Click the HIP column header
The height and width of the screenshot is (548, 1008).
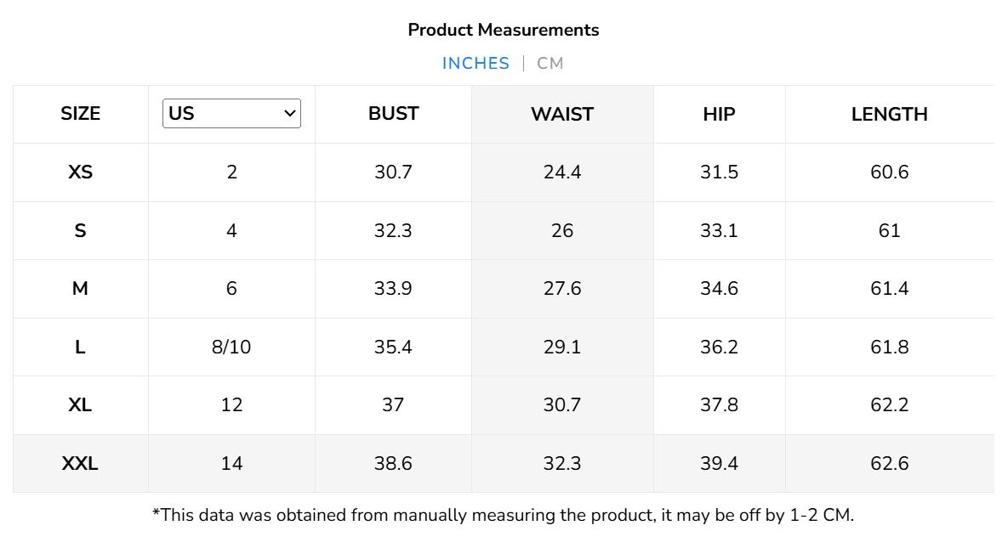coord(719,115)
